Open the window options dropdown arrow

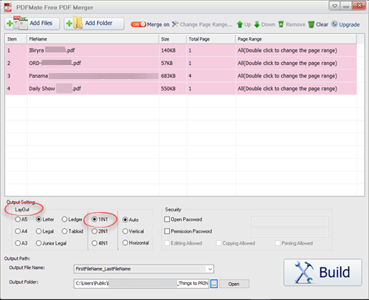[x=334, y=6]
